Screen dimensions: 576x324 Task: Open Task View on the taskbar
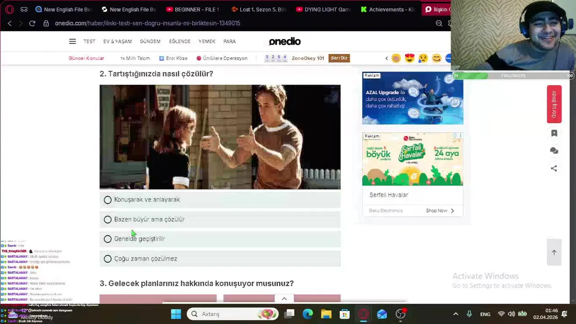[290, 314]
